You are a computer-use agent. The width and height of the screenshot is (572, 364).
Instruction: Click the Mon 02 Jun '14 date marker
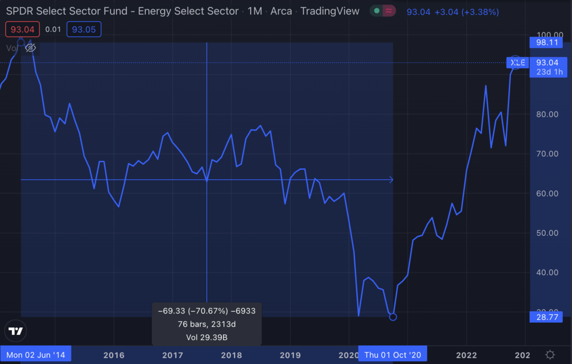point(35,355)
